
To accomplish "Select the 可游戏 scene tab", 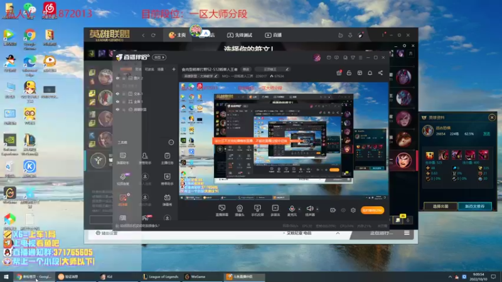I will [x=149, y=69].
